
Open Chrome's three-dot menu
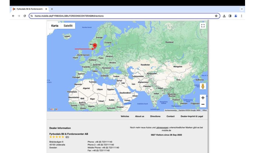[241, 16]
